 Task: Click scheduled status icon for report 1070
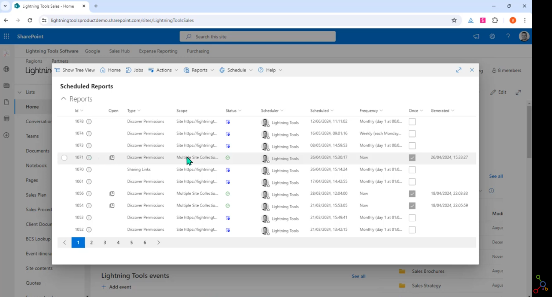coord(228,170)
